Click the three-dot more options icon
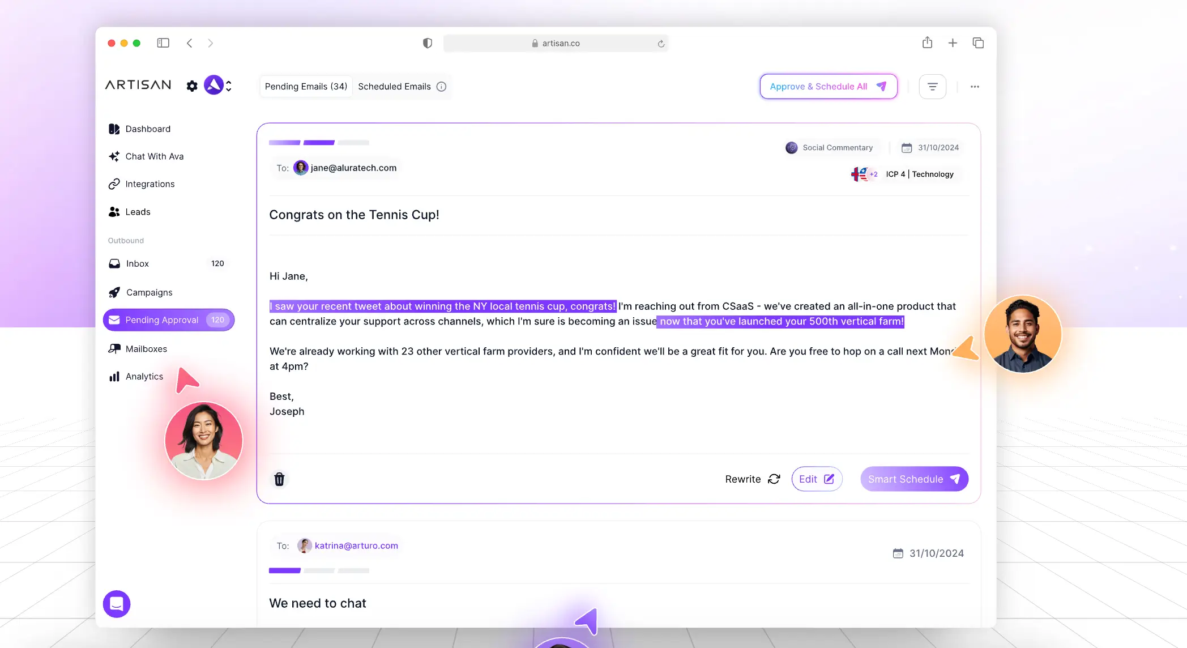 975,87
